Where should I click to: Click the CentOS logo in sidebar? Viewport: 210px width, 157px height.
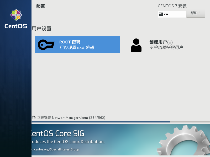tap(16, 19)
